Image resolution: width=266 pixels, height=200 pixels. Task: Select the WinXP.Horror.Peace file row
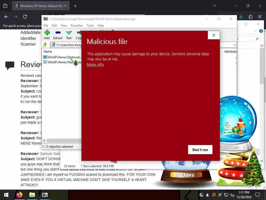pyautogui.click(x=62, y=62)
